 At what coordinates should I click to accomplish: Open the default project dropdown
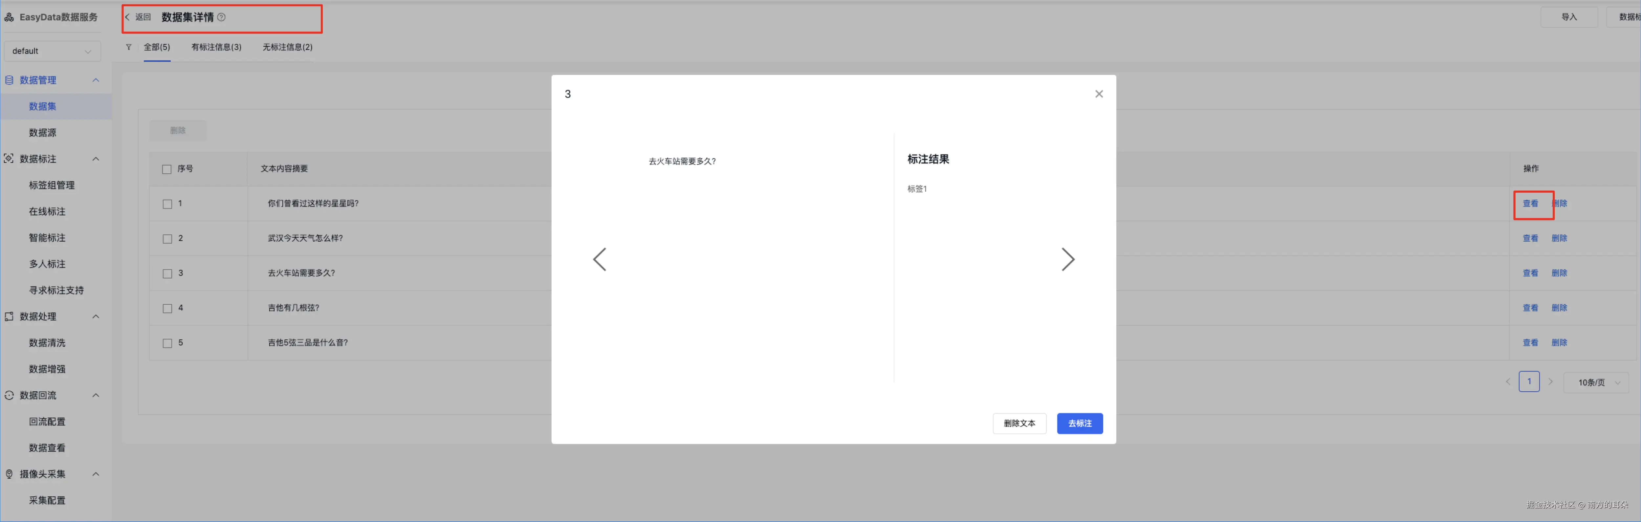pos(52,51)
